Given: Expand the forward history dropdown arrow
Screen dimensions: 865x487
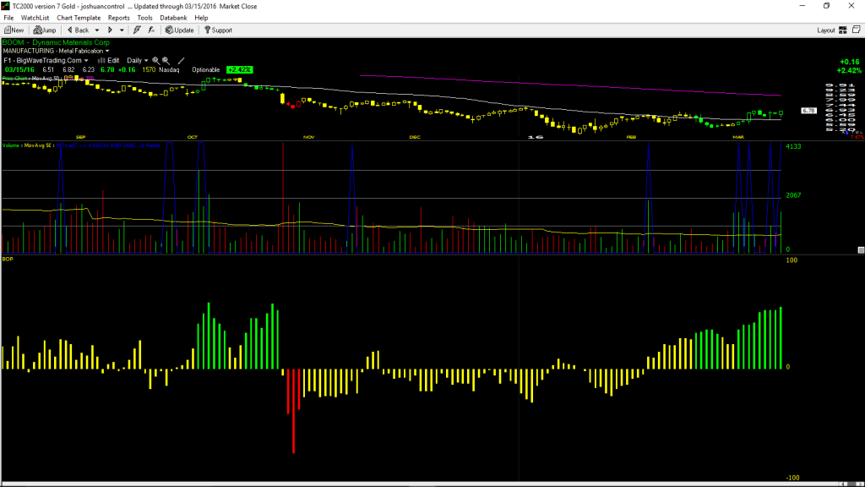Looking at the screenshot, I should [x=122, y=30].
